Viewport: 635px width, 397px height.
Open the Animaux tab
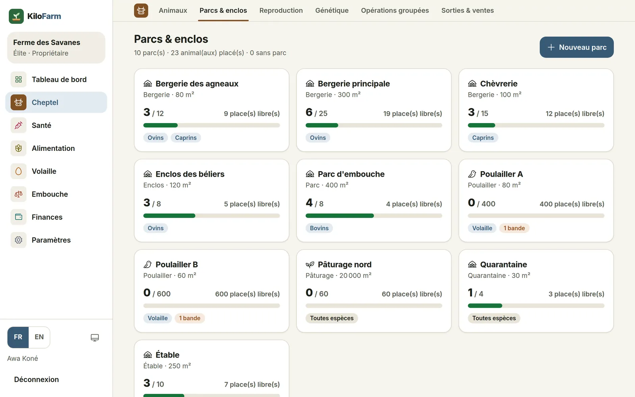click(x=173, y=11)
